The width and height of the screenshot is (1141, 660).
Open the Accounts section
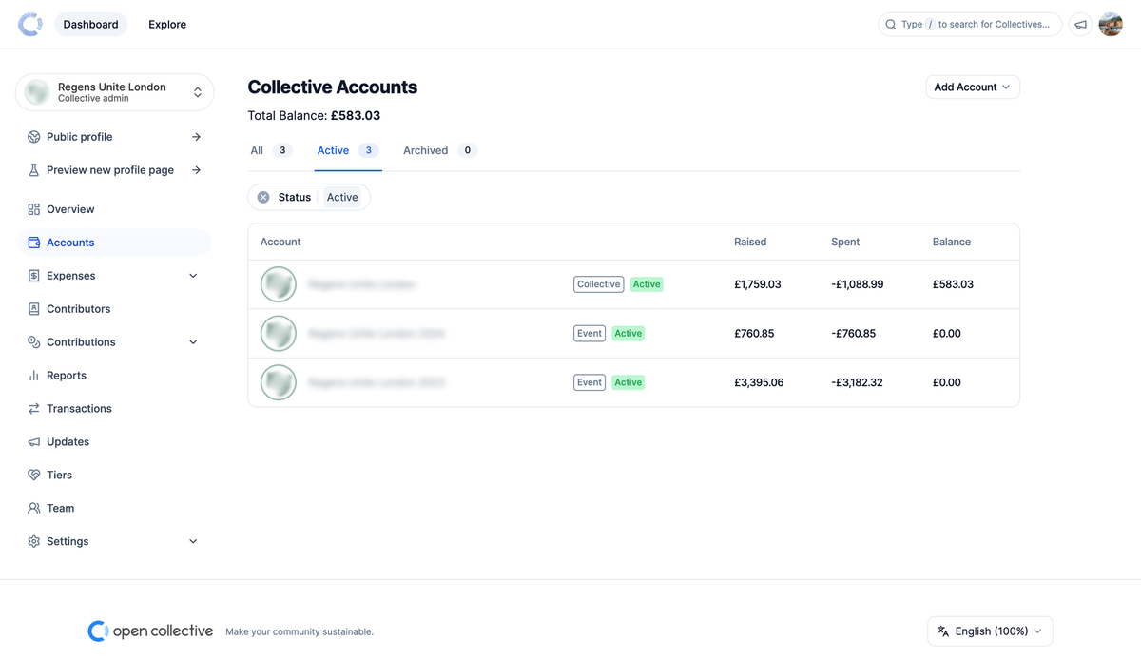click(114, 243)
